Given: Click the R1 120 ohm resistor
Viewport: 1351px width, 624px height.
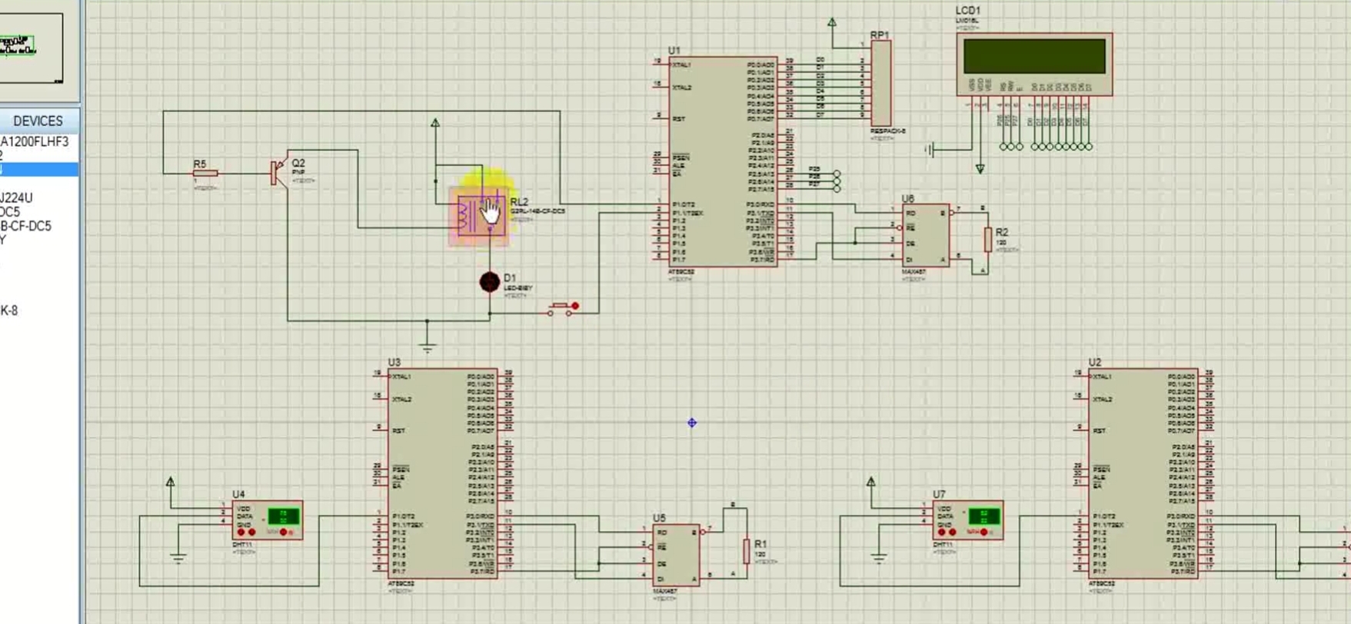Looking at the screenshot, I should (747, 551).
